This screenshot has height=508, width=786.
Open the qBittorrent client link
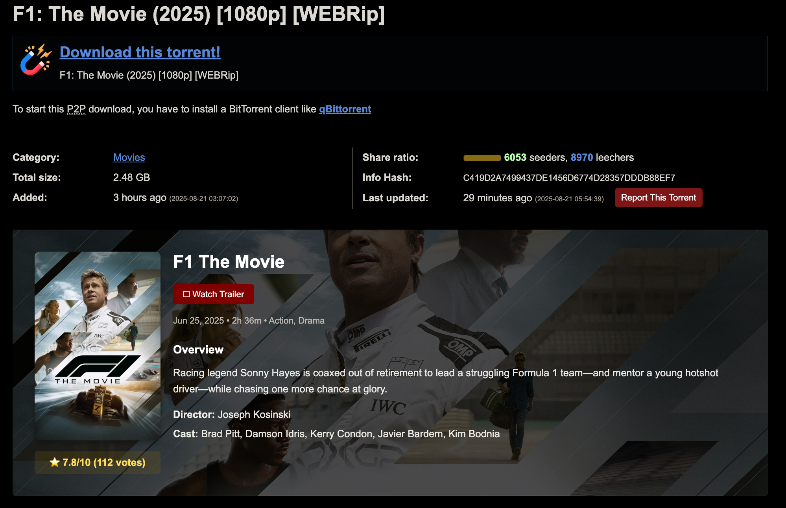pyautogui.click(x=345, y=109)
